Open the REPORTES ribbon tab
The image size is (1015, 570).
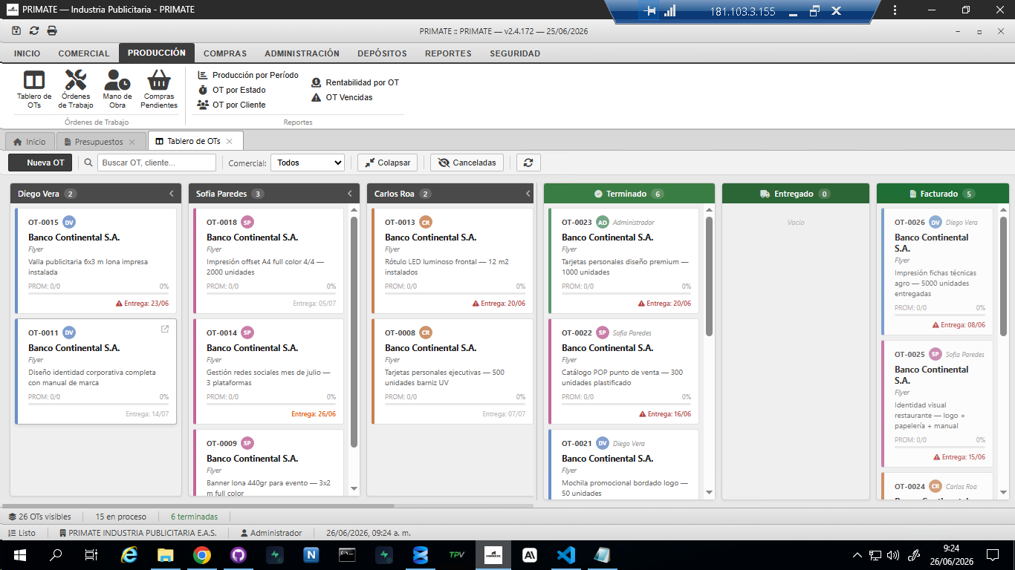(448, 53)
